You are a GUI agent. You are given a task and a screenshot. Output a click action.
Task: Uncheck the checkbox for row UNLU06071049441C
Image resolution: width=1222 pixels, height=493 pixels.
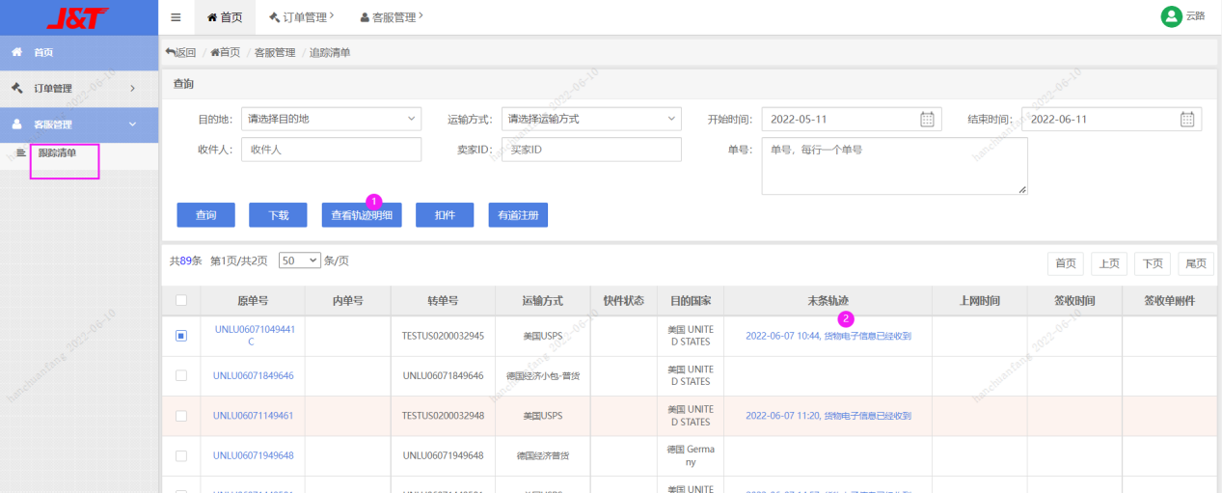tap(180, 336)
